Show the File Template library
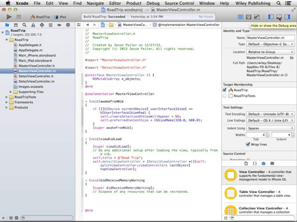Screen dimensions: 297x222 [246, 164]
